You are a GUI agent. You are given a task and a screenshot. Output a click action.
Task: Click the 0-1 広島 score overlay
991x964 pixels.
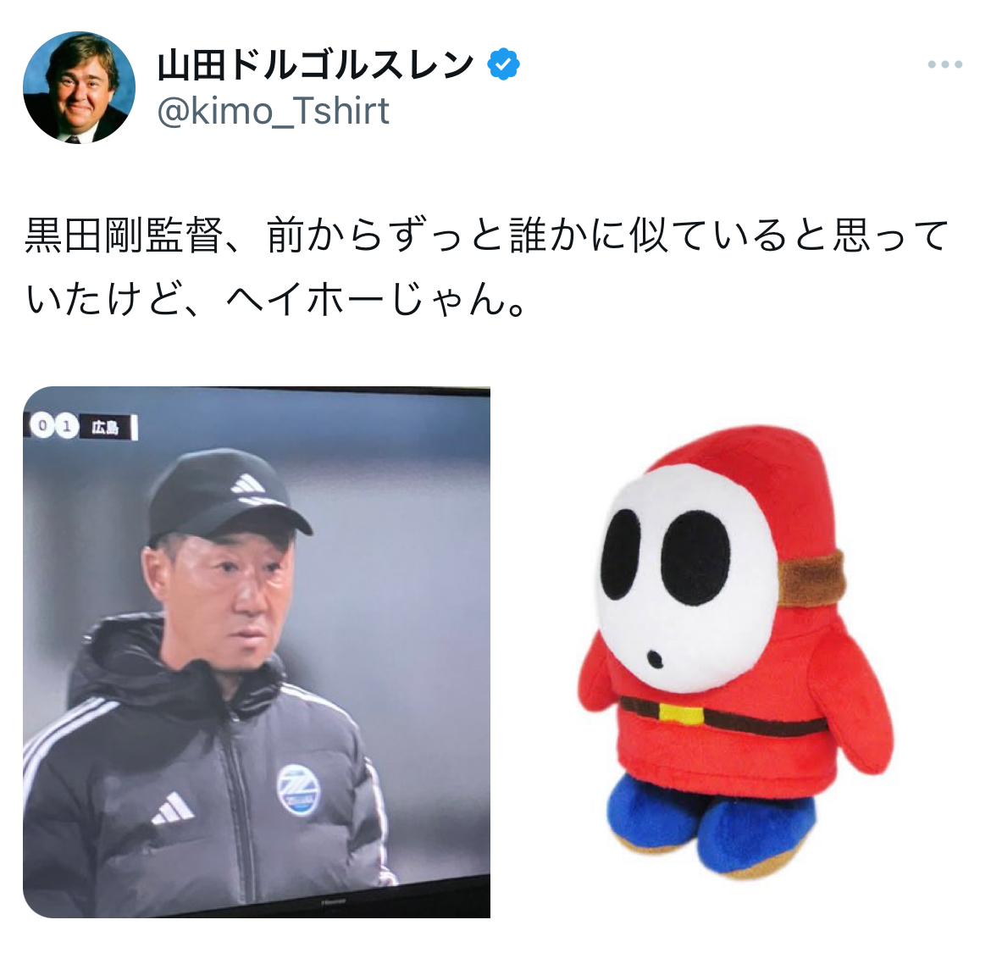82,427
